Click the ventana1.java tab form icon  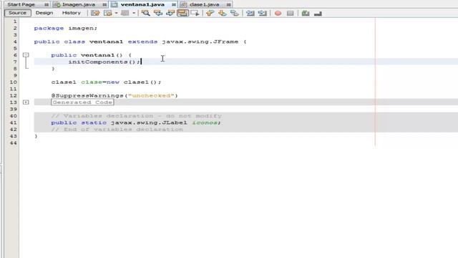tap(114, 5)
